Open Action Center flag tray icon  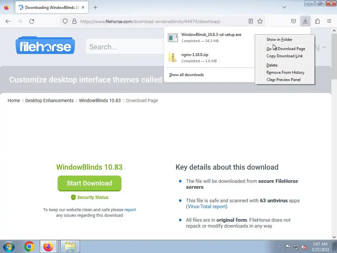288,247
